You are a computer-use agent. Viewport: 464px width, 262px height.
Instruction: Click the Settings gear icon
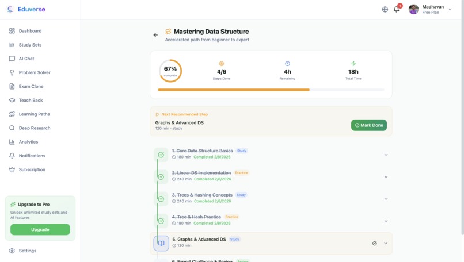12,251
